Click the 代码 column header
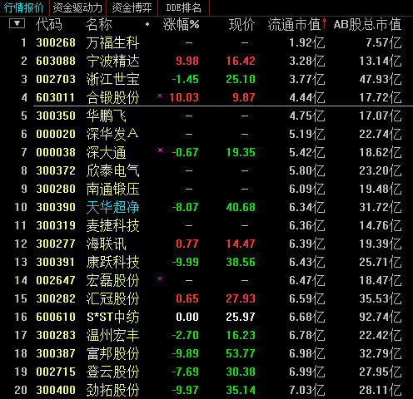Screen dimensions: 413x399 (x=49, y=24)
